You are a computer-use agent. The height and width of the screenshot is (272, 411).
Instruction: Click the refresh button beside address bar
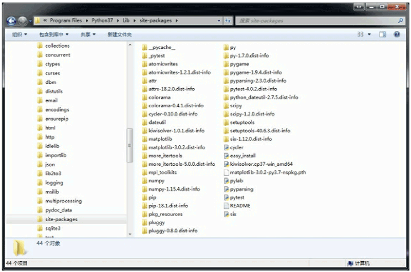(228, 21)
